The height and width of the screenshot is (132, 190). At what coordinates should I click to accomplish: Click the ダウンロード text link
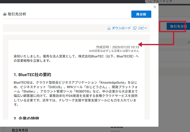pyautogui.click(x=121, y=28)
